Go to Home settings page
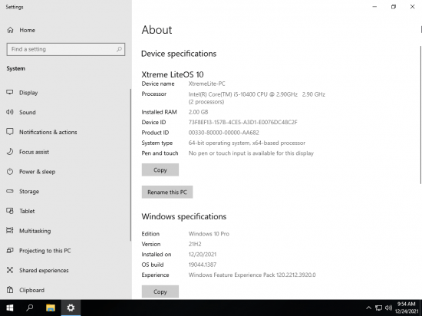Screen dimensions: 422x316 pyautogui.click(x=66, y=30)
